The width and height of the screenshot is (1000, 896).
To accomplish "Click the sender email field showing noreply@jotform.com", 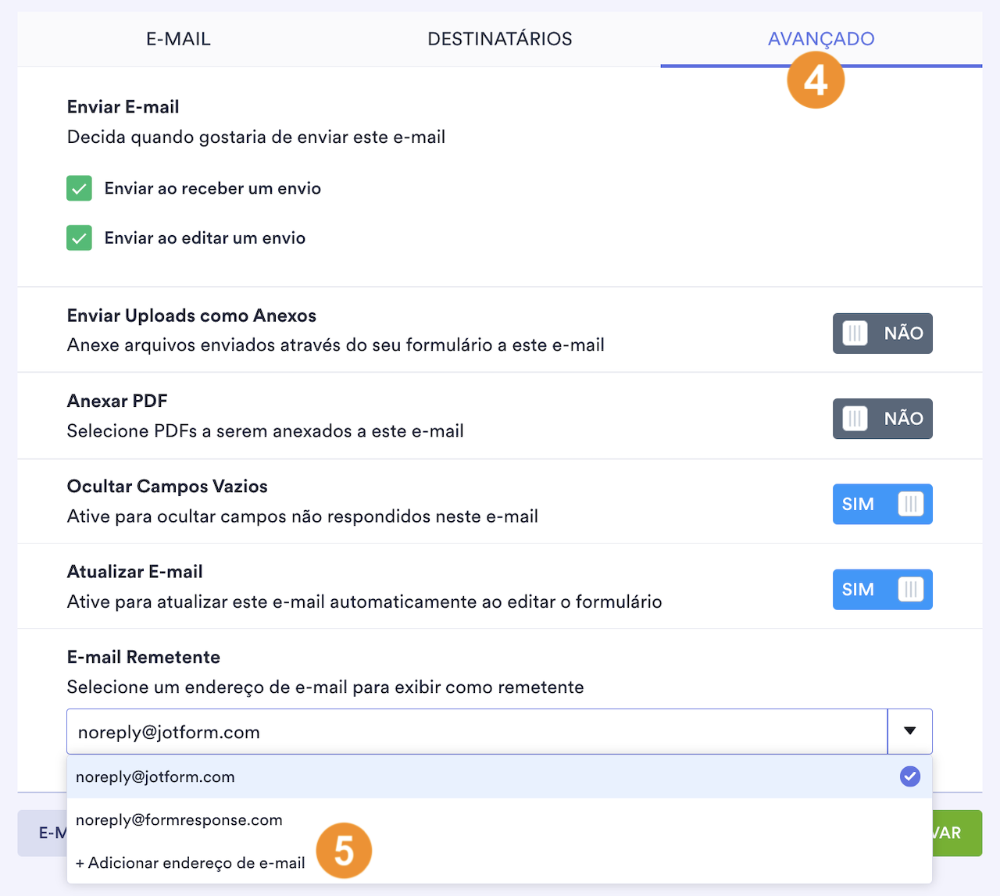I will point(477,732).
